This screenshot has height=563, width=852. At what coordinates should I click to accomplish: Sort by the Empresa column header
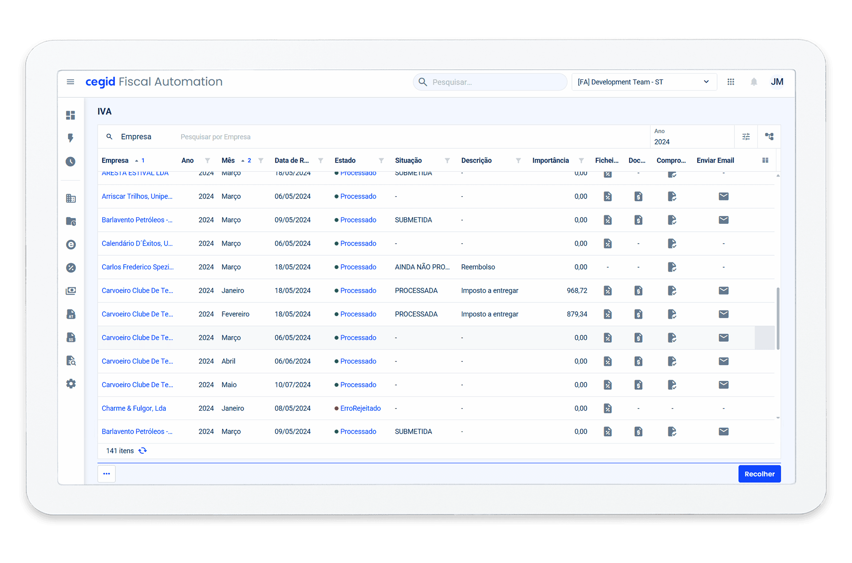[115, 160]
